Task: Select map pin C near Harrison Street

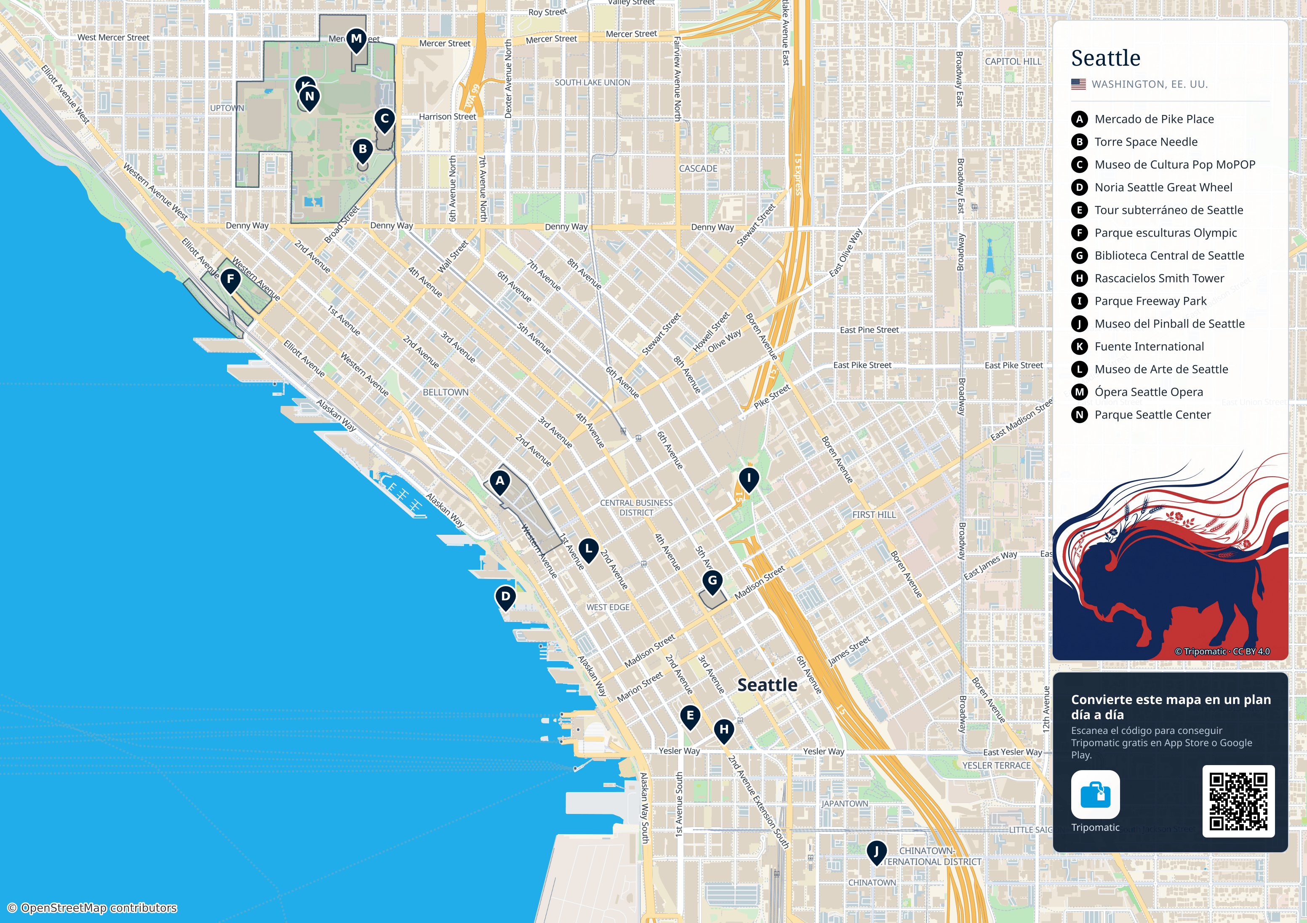Action: click(385, 121)
